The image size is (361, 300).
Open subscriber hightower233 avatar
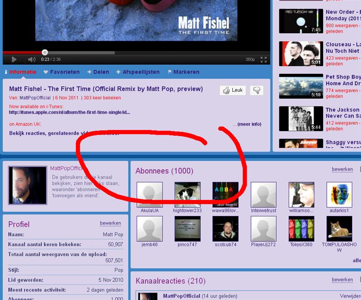tap(187, 195)
